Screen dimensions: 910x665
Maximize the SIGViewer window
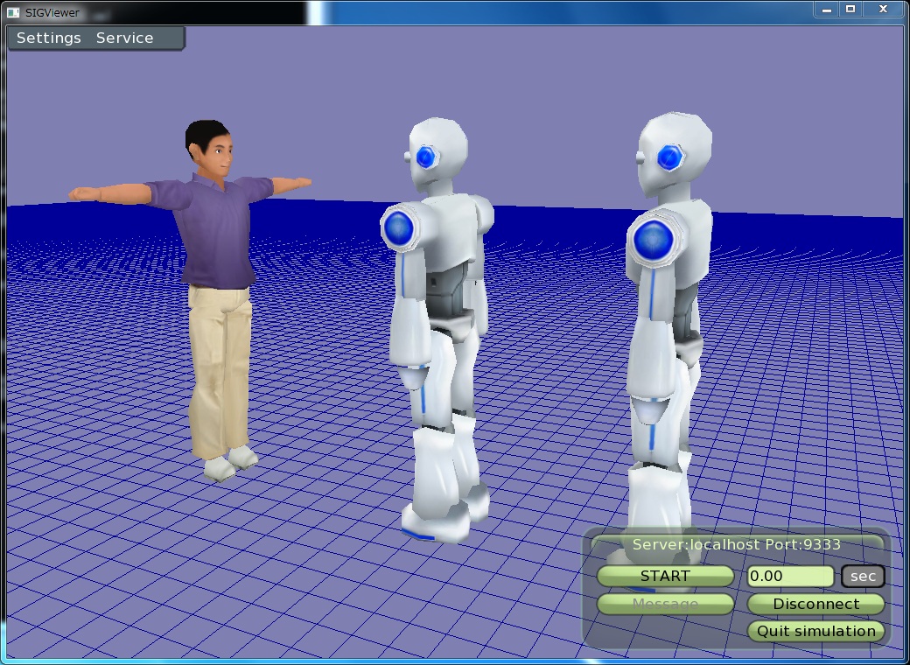coord(850,9)
